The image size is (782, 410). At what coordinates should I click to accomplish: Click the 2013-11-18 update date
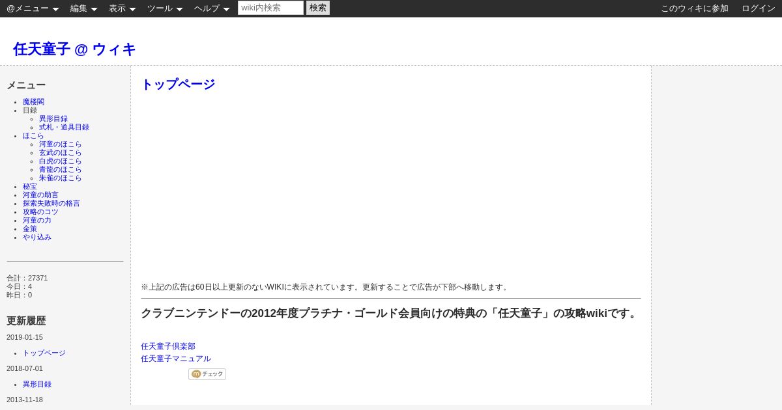coord(25,400)
